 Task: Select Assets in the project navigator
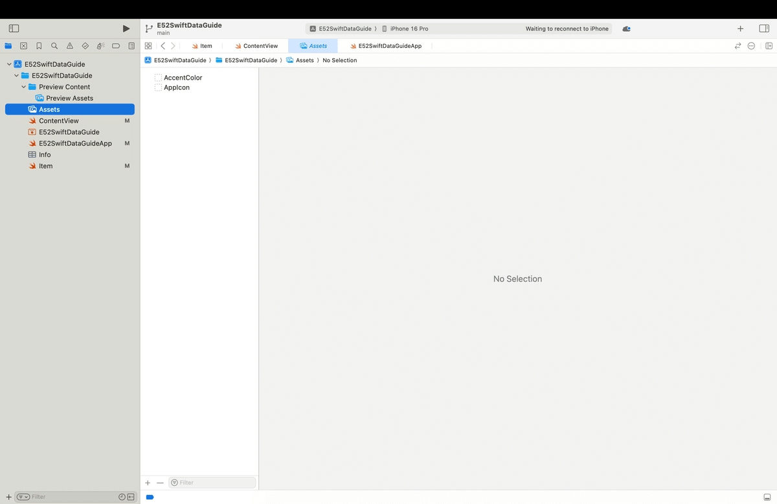70,109
